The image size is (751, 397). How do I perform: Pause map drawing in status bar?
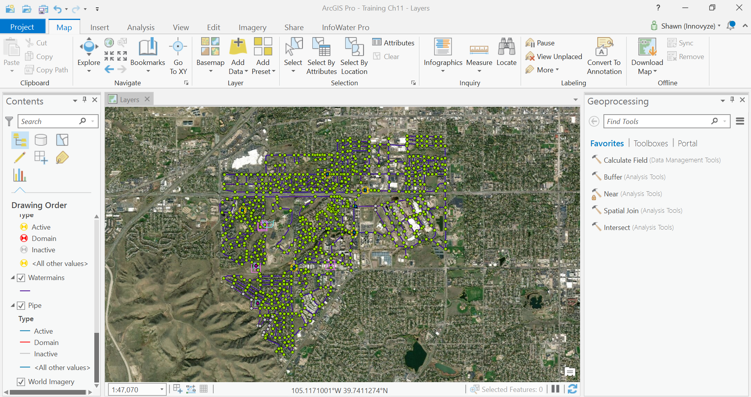(x=555, y=389)
